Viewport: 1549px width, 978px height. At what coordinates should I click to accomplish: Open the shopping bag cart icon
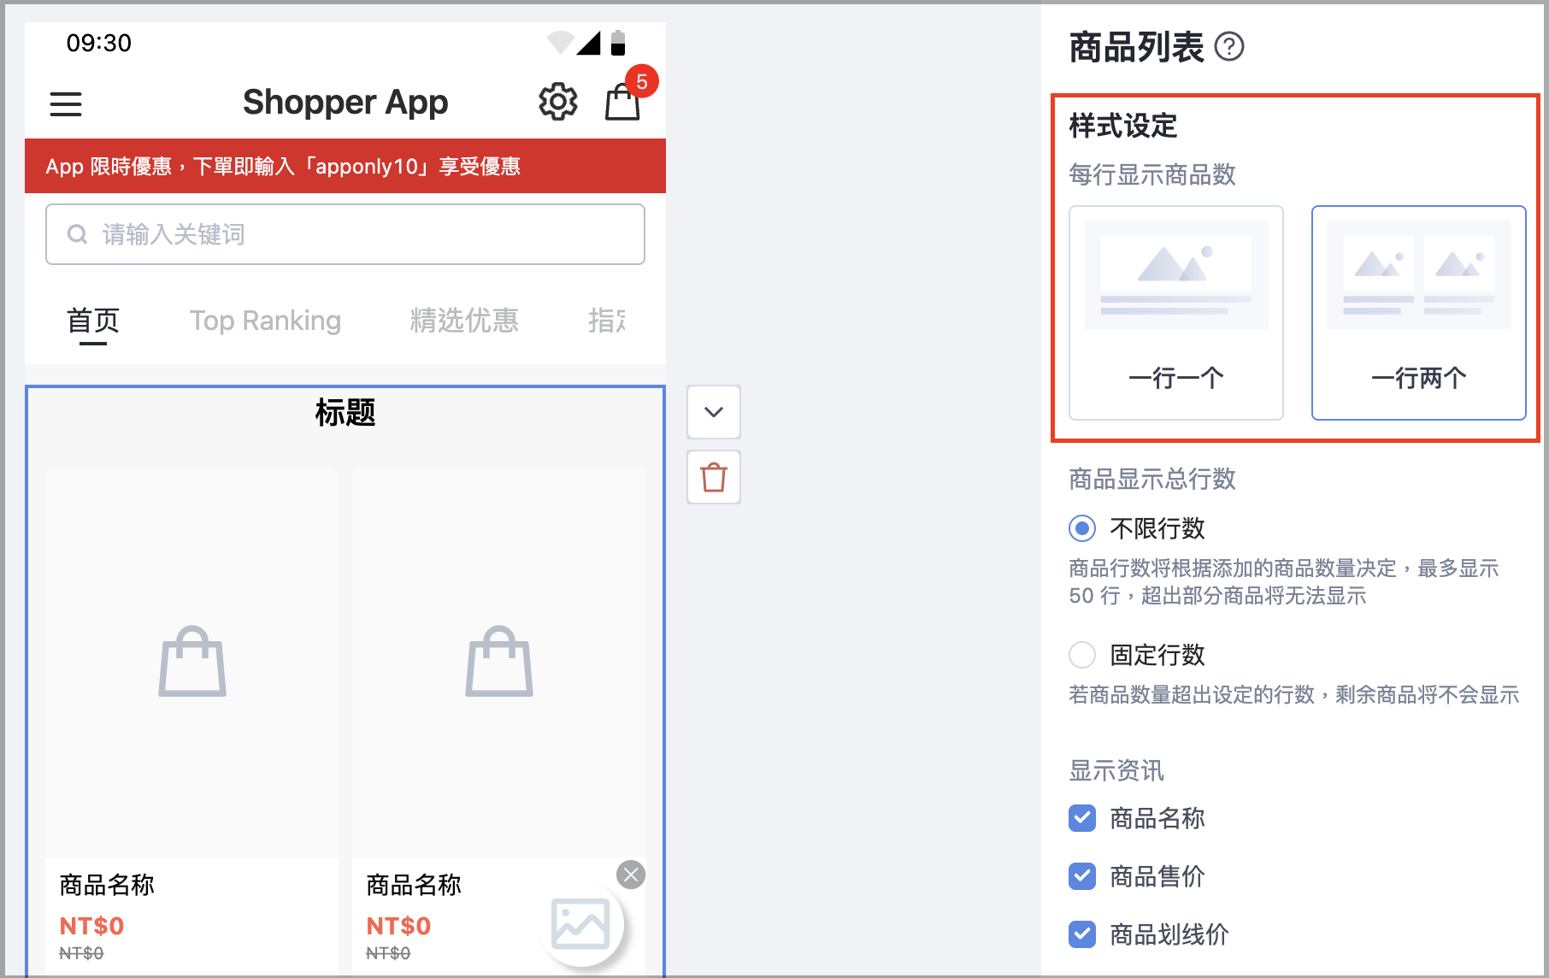[622, 103]
